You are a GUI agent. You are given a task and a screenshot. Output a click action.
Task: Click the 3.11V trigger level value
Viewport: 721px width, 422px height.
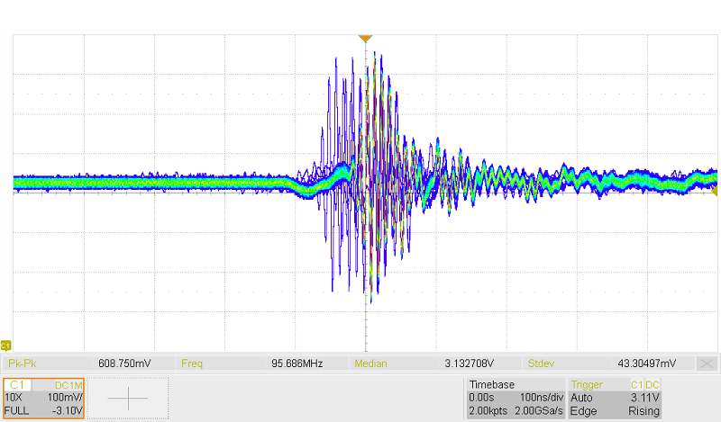coord(644,398)
